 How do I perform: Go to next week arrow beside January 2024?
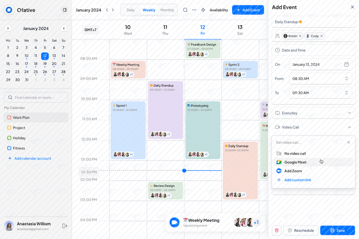coord(113,10)
